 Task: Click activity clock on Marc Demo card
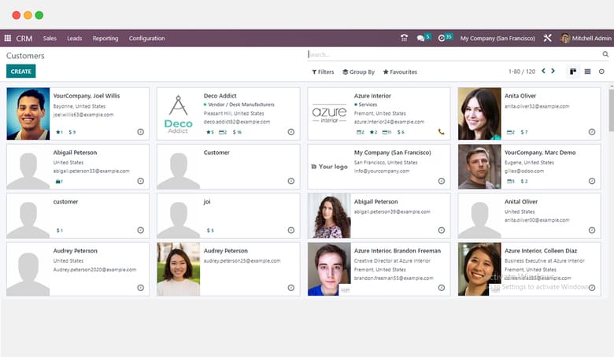pyautogui.click(x=592, y=181)
